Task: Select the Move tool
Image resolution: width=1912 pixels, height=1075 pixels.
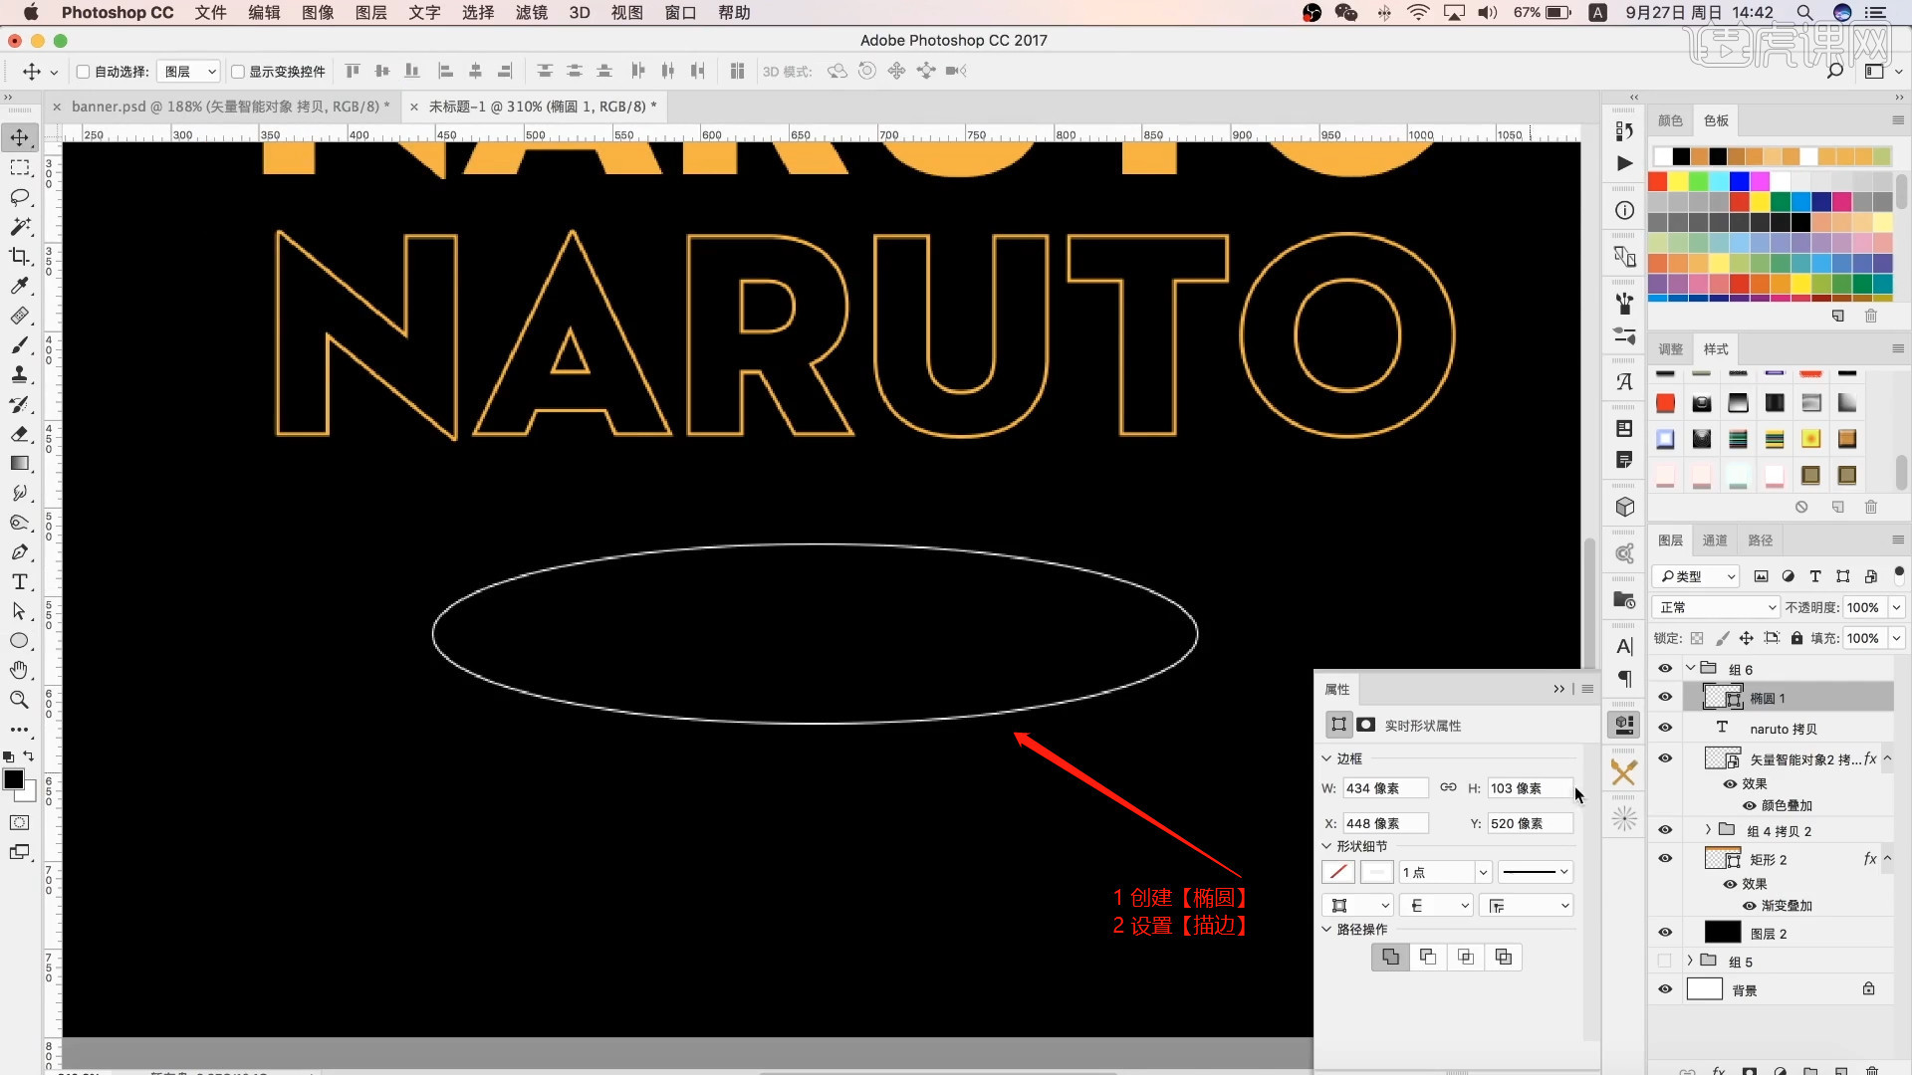Action: [20, 137]
